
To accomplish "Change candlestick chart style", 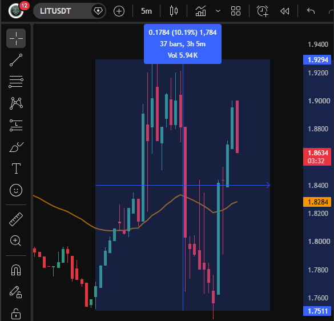I will (174, 11).
